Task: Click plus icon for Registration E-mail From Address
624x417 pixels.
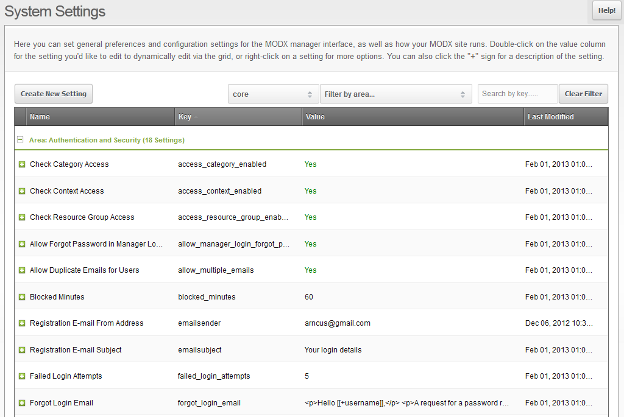Action: (22, 323)
